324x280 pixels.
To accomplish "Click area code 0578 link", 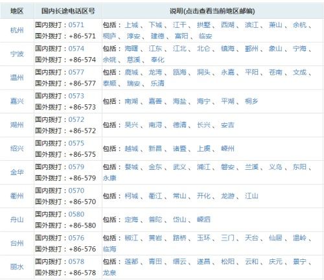I will coord(76,261).
